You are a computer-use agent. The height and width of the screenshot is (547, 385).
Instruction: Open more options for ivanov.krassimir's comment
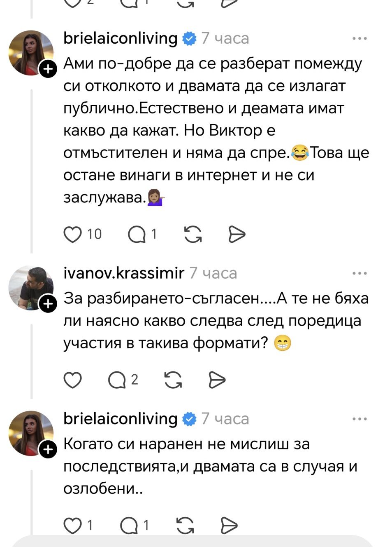359,273
